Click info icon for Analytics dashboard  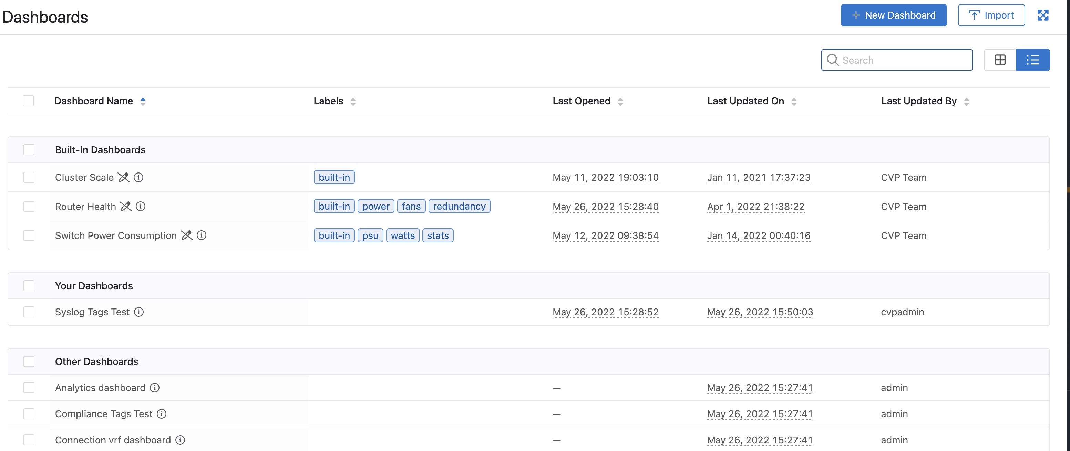click(155, 387)
